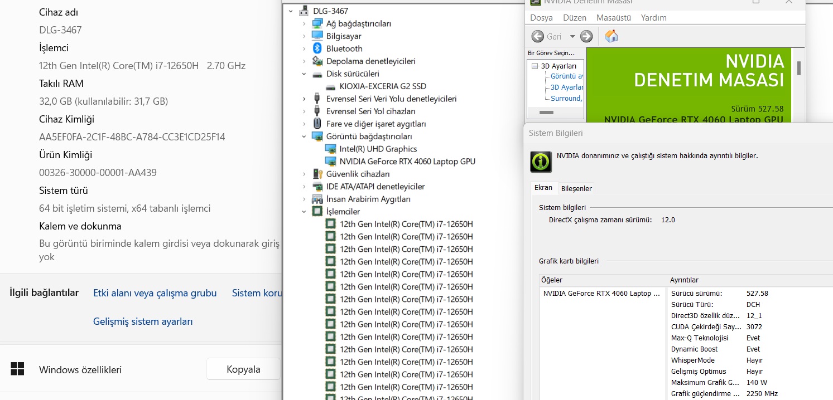Open the Geri history dropdown arrow
Viewport: 833px width, 400px height.
click(x=572, y=36)
